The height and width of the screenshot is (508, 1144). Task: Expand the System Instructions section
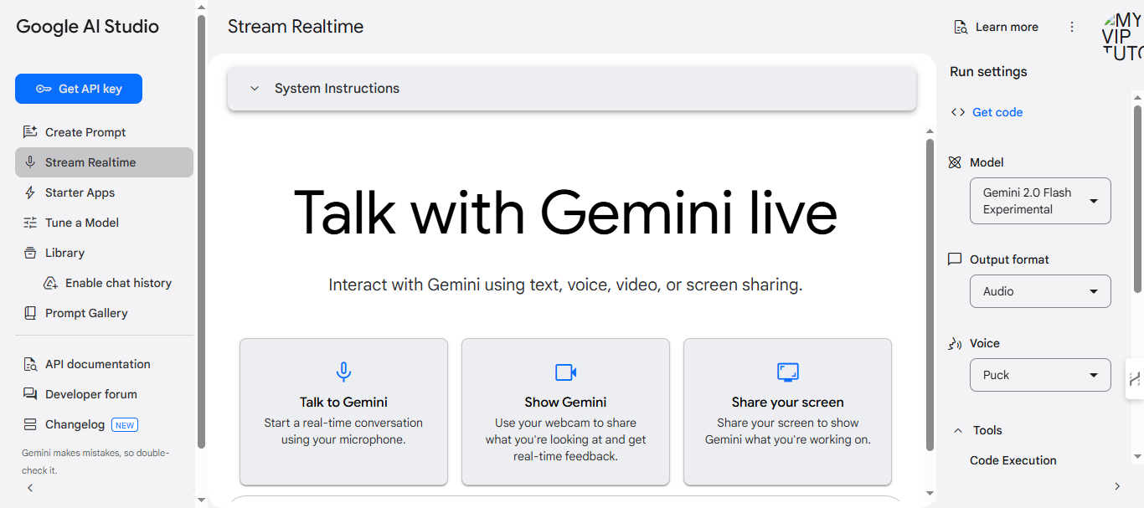(x=572, y=89)
